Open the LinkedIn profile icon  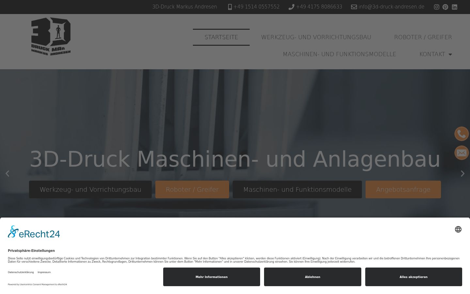point(454,7)
